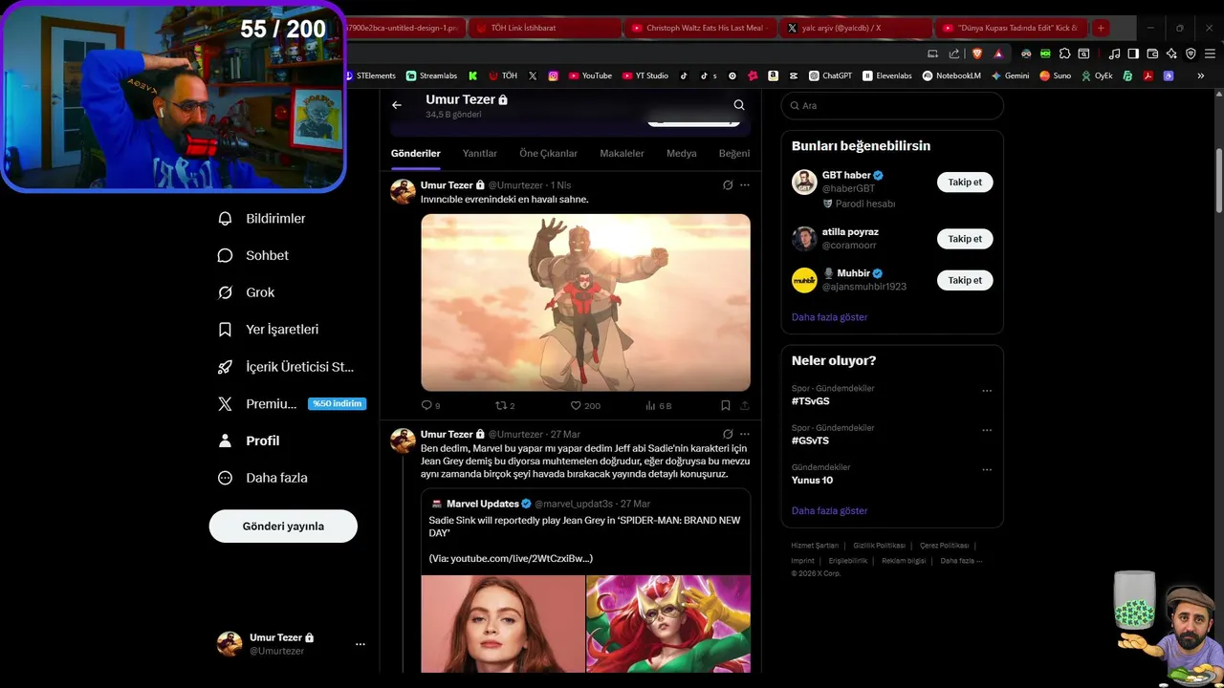Go to Profil page
Image resolution: width=1224 pixels, height=688 pixels.
[250, 441]
